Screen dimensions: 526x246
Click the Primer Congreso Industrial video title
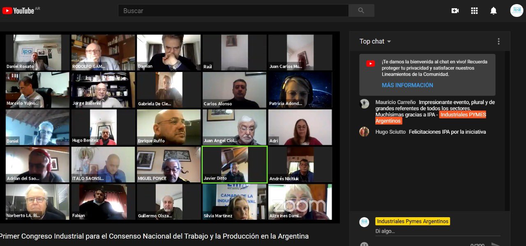point(155,236)
